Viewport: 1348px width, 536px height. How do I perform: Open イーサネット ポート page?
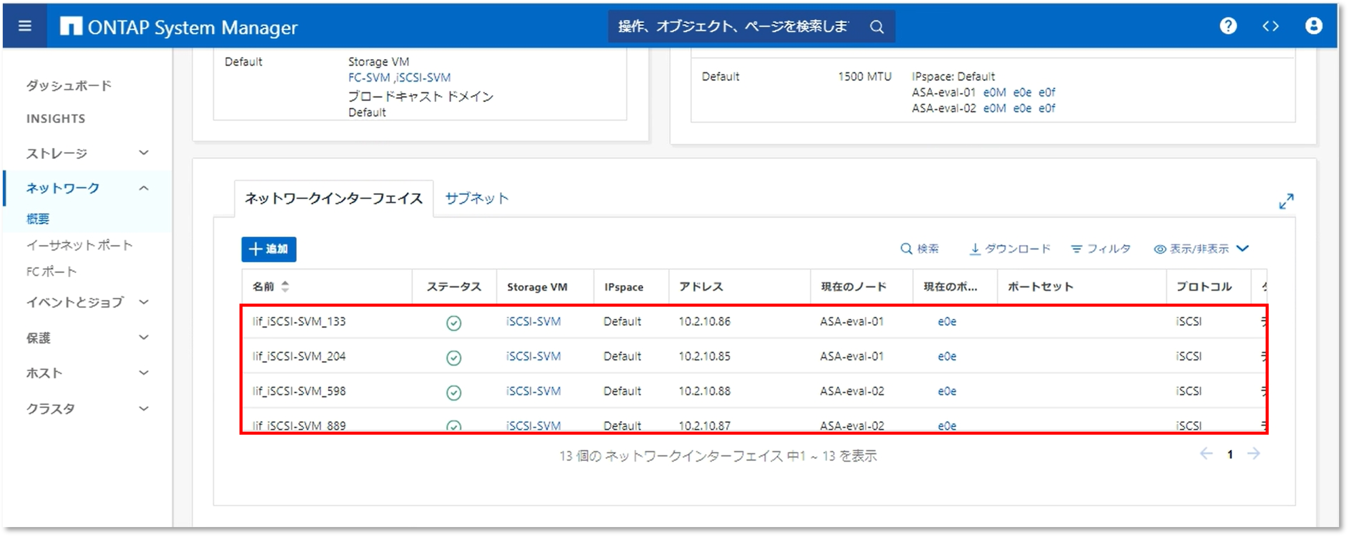(80, 245)
